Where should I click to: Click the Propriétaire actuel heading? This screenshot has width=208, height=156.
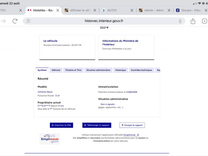(x=49, y=102)
